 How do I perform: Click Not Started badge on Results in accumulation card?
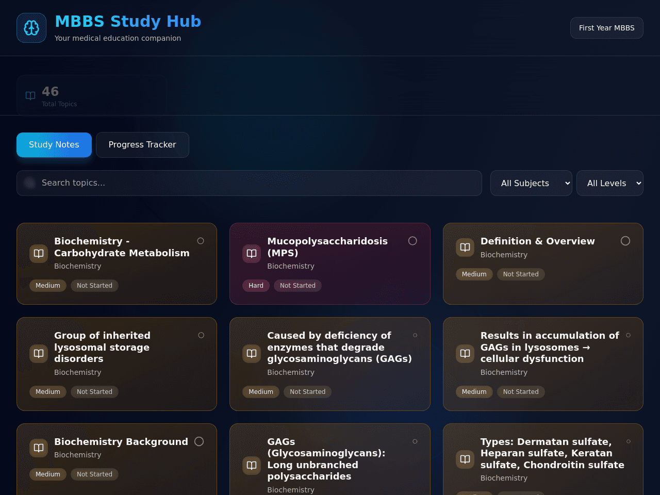tap(521, 392)
